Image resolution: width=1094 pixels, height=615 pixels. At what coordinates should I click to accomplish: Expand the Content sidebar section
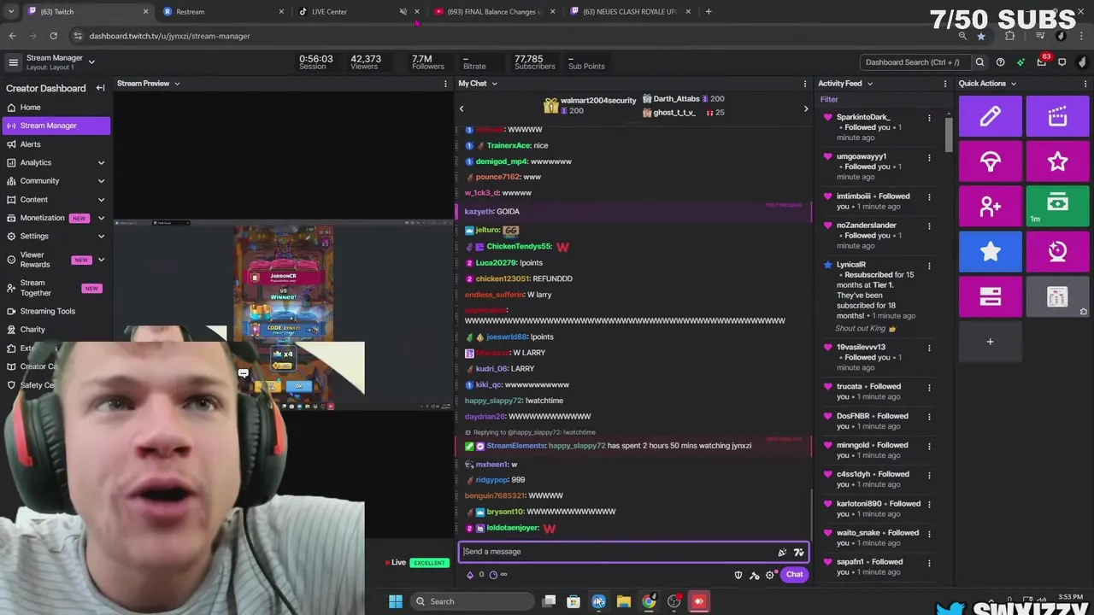[101, 200]
